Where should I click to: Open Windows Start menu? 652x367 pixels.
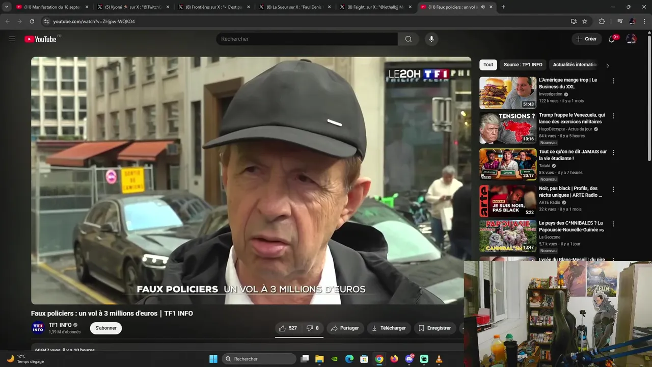coord(213,359)
